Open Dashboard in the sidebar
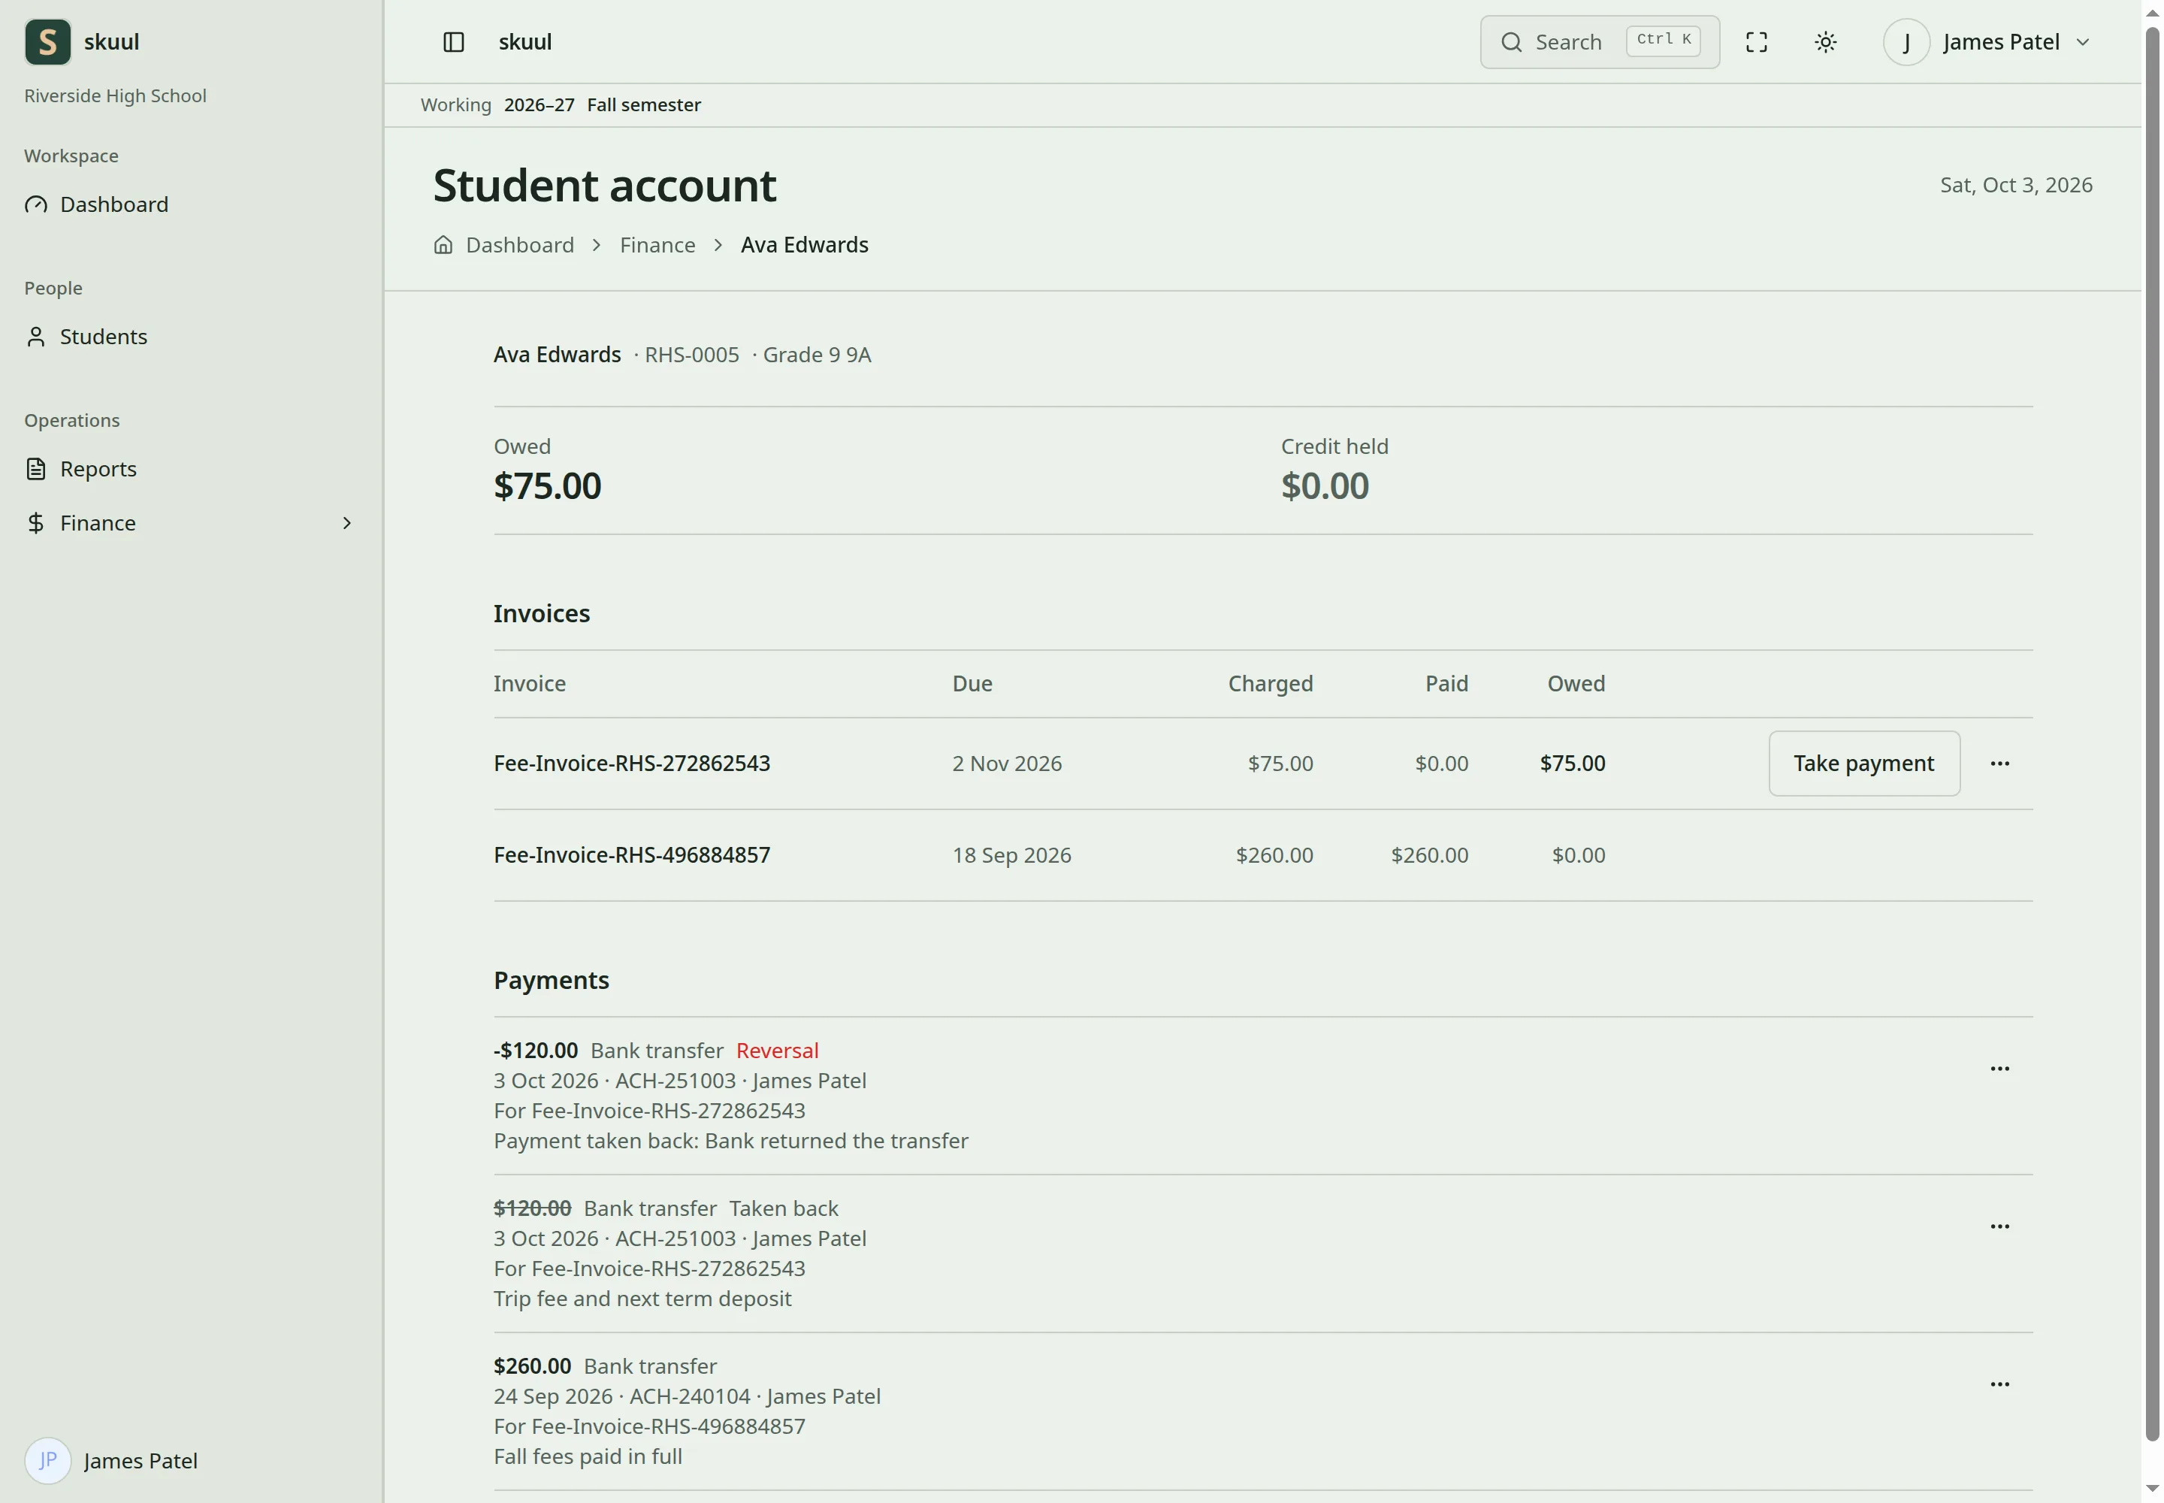This screenshot has height=1503, width=2164. click(191, 204)
